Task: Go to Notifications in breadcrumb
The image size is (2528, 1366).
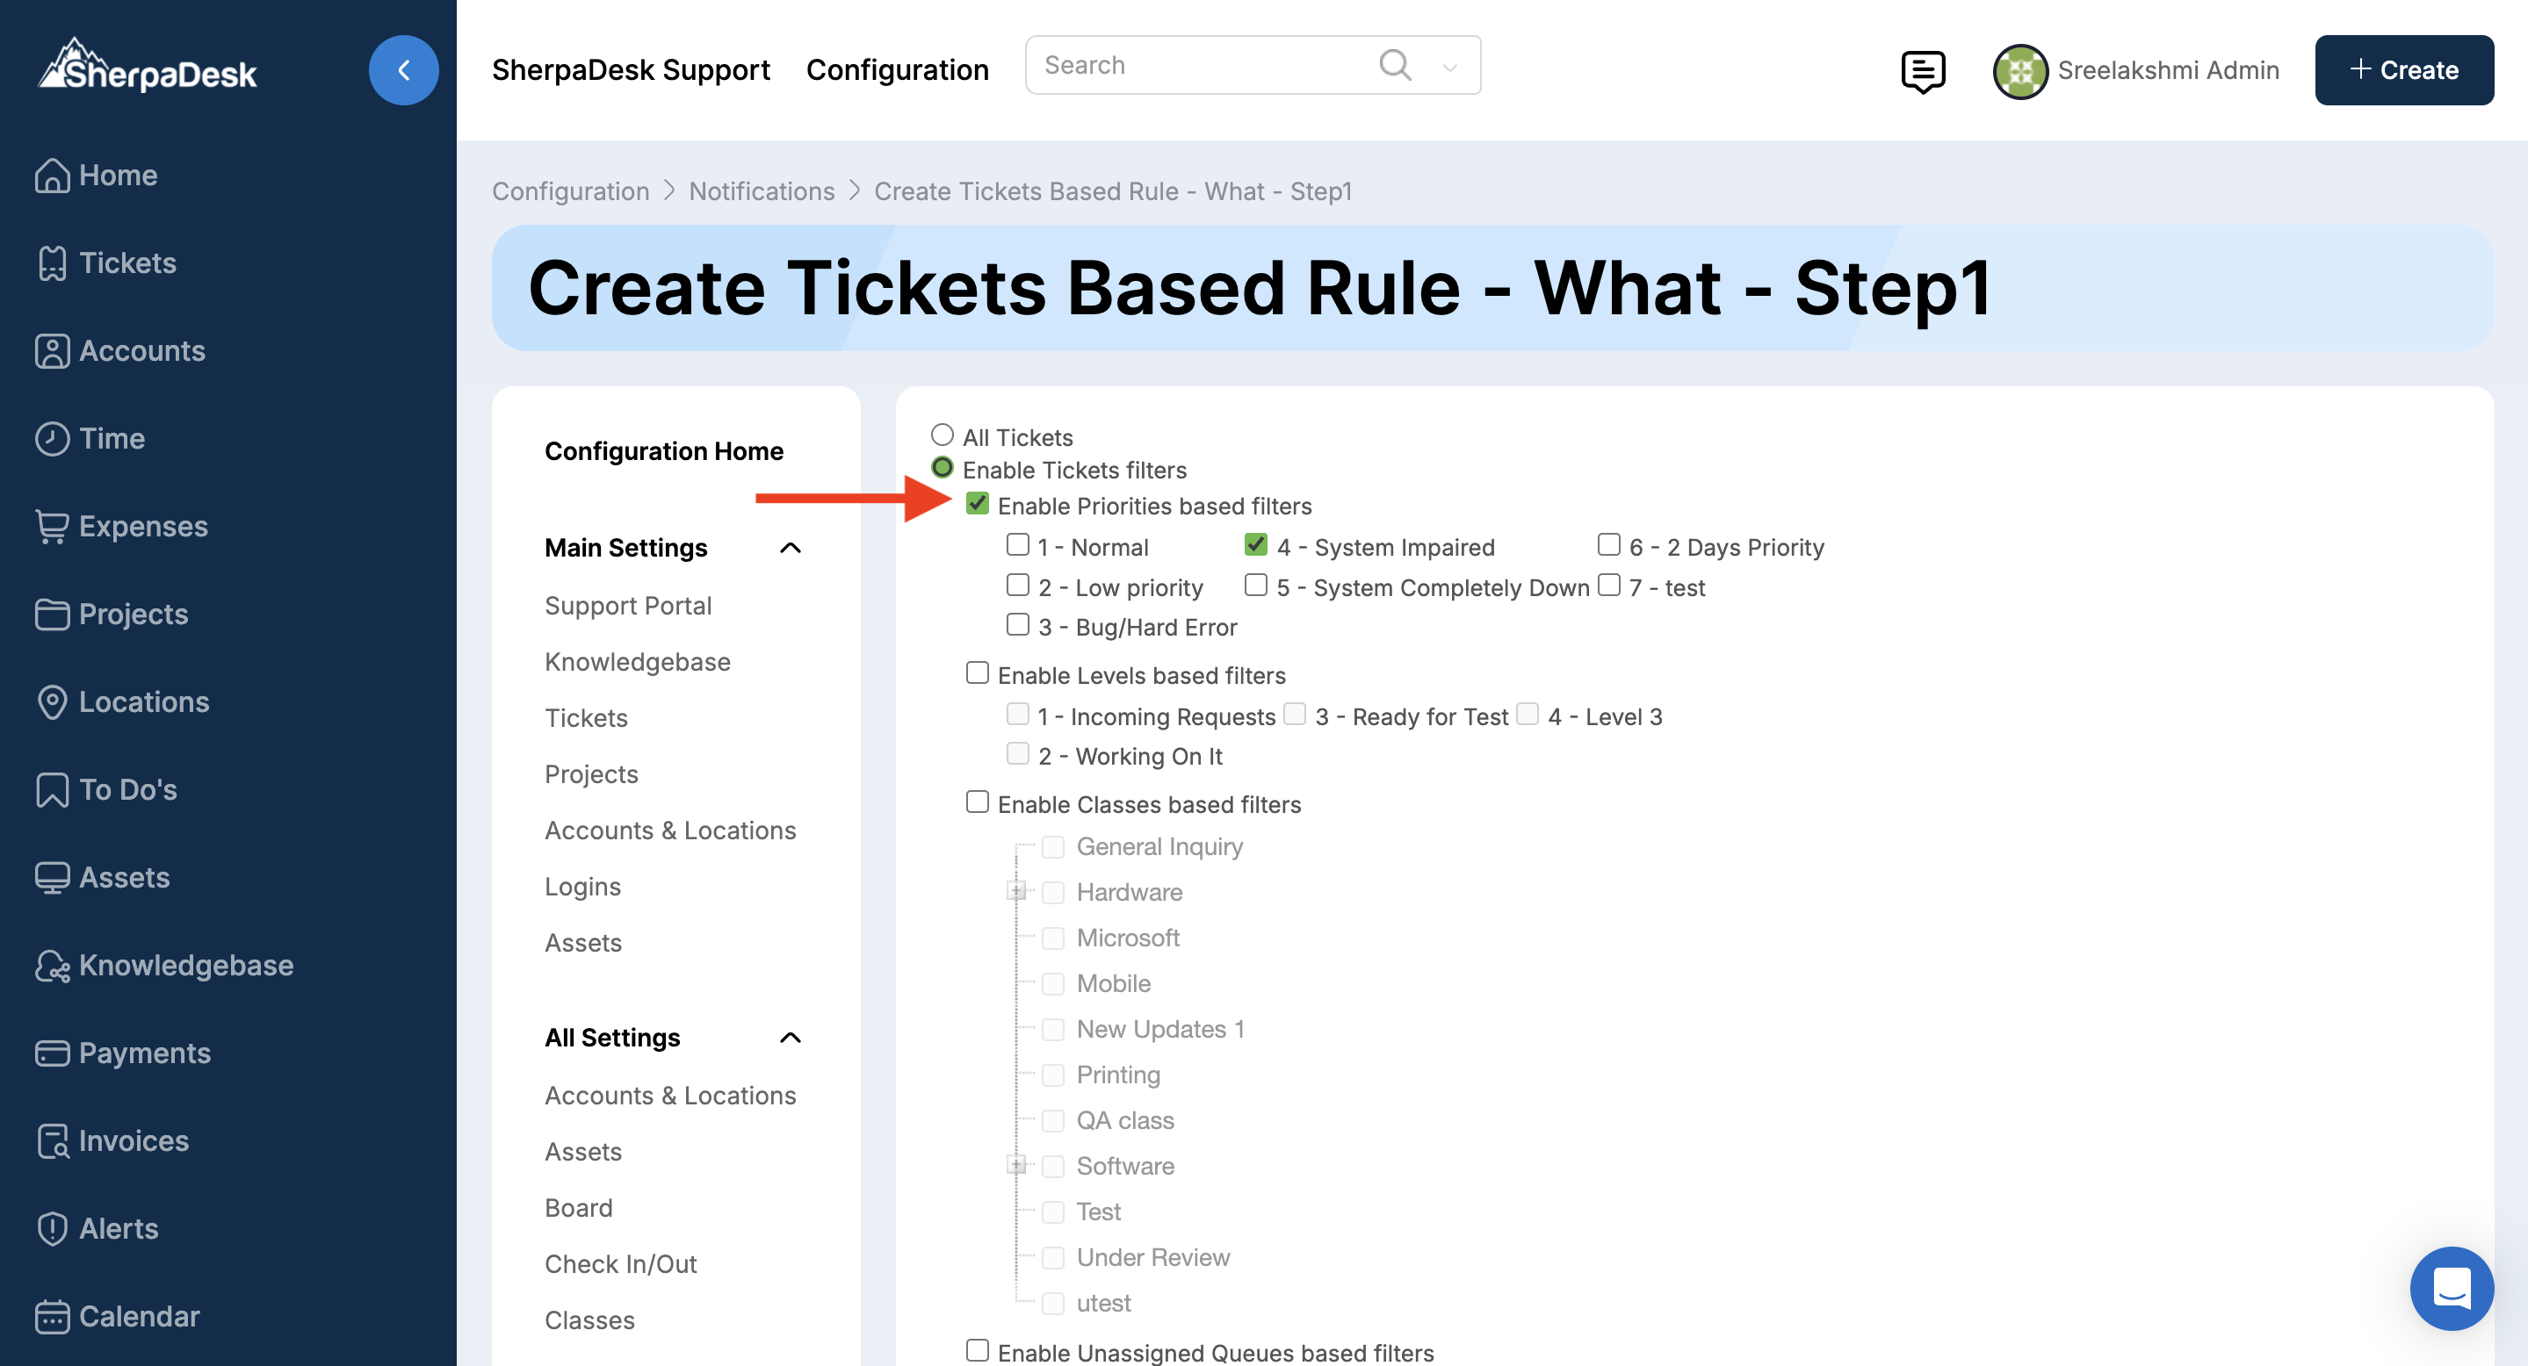Action: [762, 191]
